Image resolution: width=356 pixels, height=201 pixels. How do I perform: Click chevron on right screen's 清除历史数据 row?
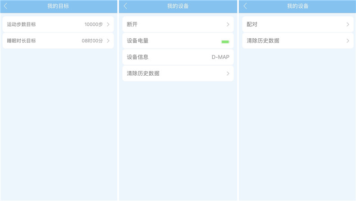tap(348, 41)
